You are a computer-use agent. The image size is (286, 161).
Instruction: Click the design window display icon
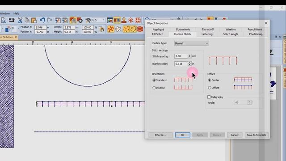coord(110,20)
